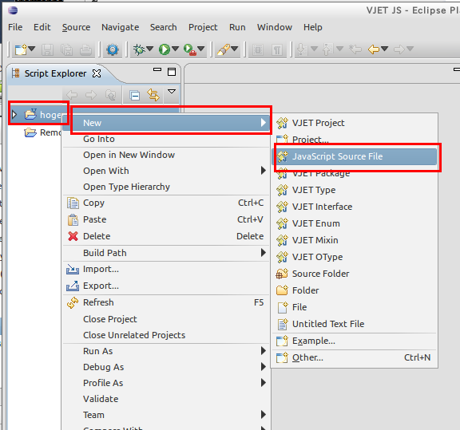Click Refresh in the context menu
The height and width of the screenshot is (430, 460).
click(x=166, y=302)
